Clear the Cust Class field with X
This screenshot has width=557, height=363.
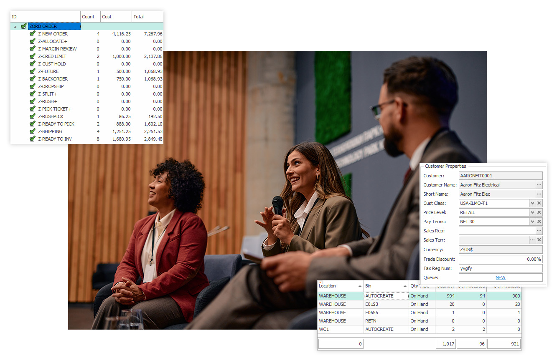(539, 203)
